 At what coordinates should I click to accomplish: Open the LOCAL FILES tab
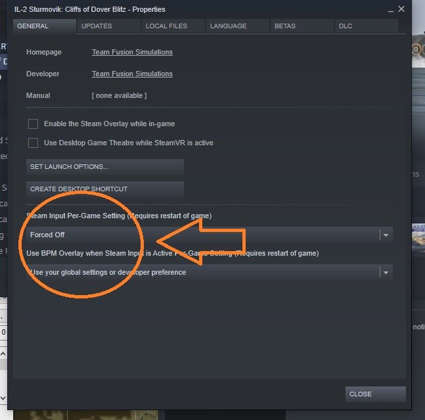click(x=173, y=26)
